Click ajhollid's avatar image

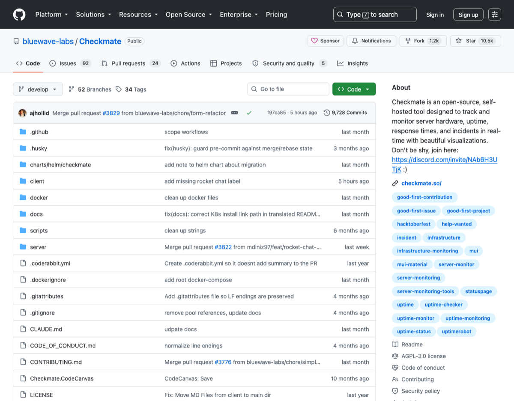coord(22,113)
